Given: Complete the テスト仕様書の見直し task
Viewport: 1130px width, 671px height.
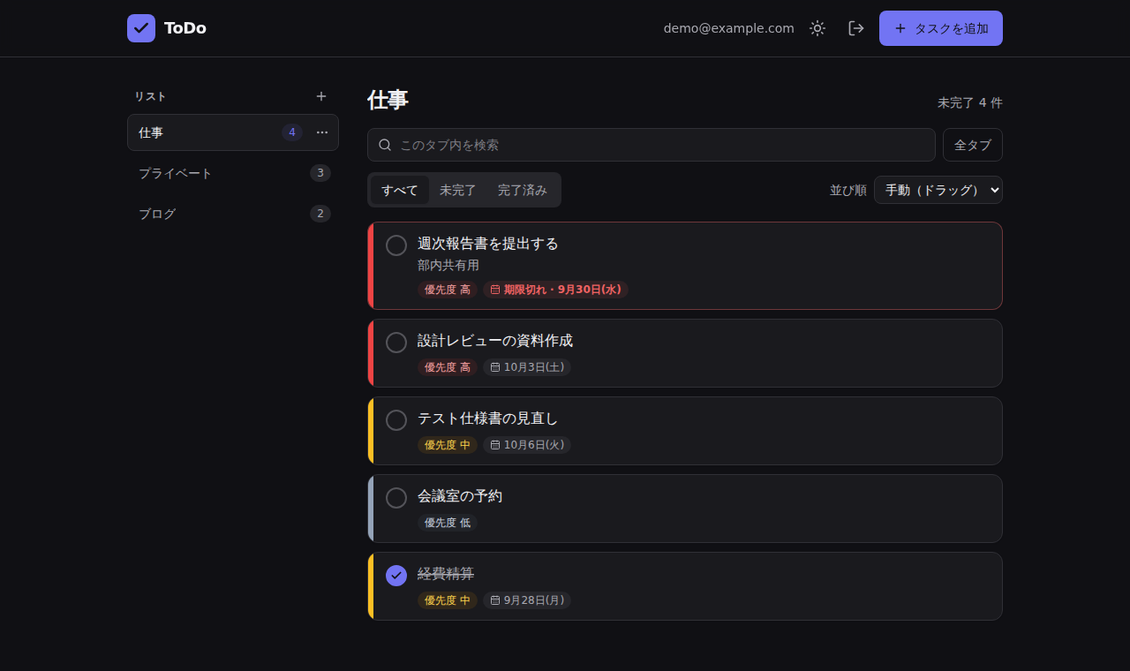Looking at the screenshot, I should (x=396, y=420).
